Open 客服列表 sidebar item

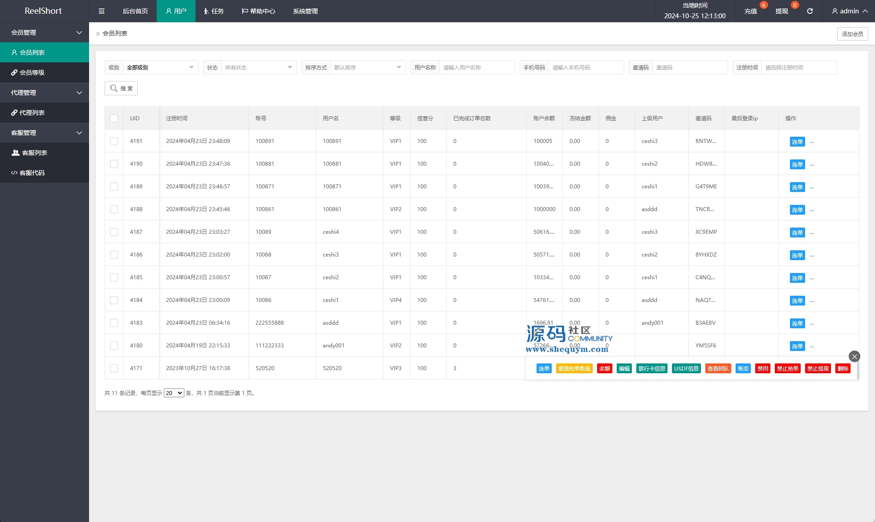pos(34,153)
